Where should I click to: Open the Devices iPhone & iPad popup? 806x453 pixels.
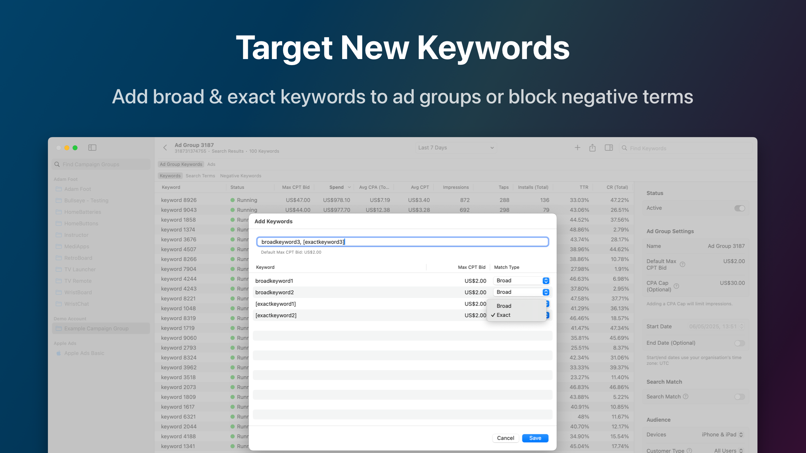click(x=722, y=435)
